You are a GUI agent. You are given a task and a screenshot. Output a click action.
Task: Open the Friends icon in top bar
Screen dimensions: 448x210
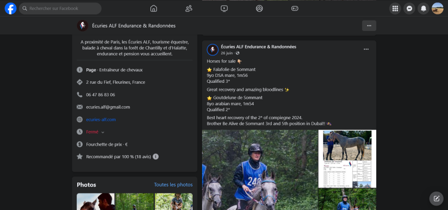[189, 8]
